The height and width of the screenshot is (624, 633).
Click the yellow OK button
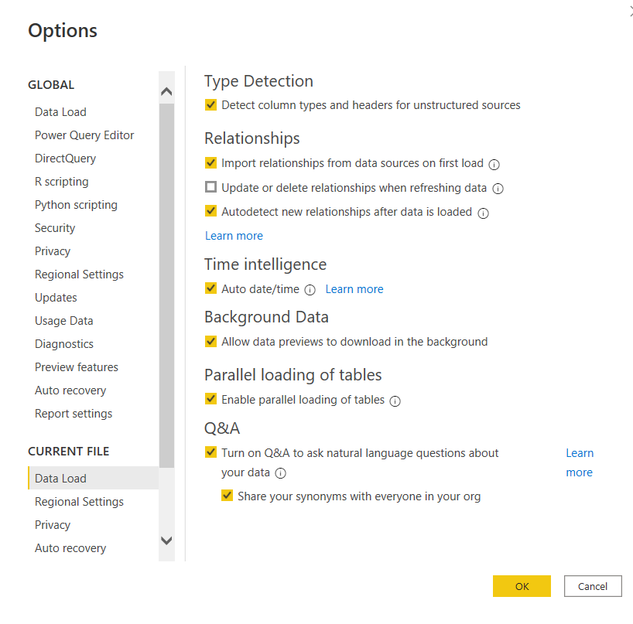pos(522,586)
